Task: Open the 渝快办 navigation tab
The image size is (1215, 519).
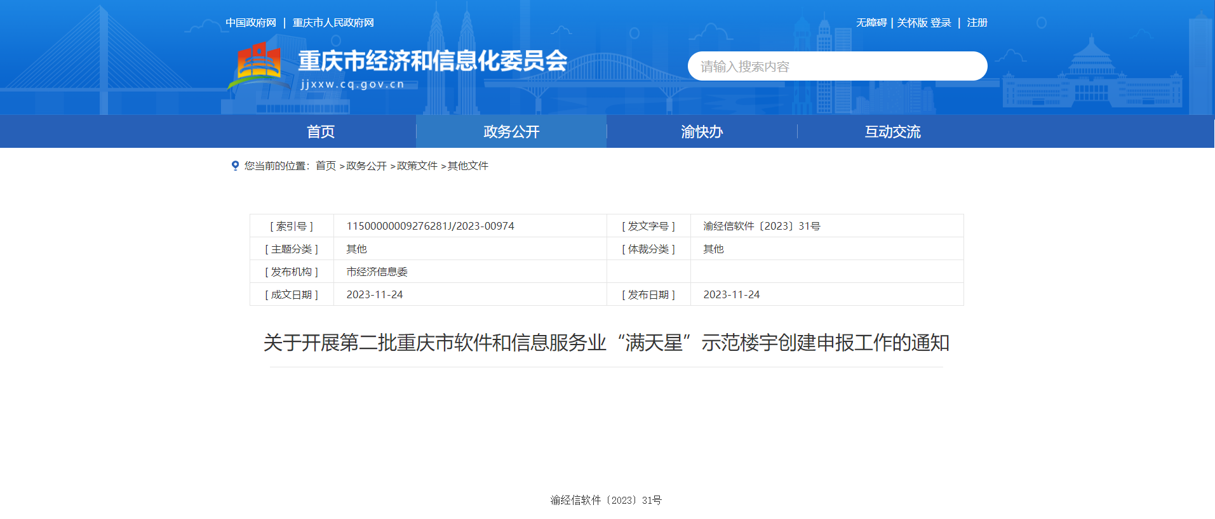Action: coord(702,131)
